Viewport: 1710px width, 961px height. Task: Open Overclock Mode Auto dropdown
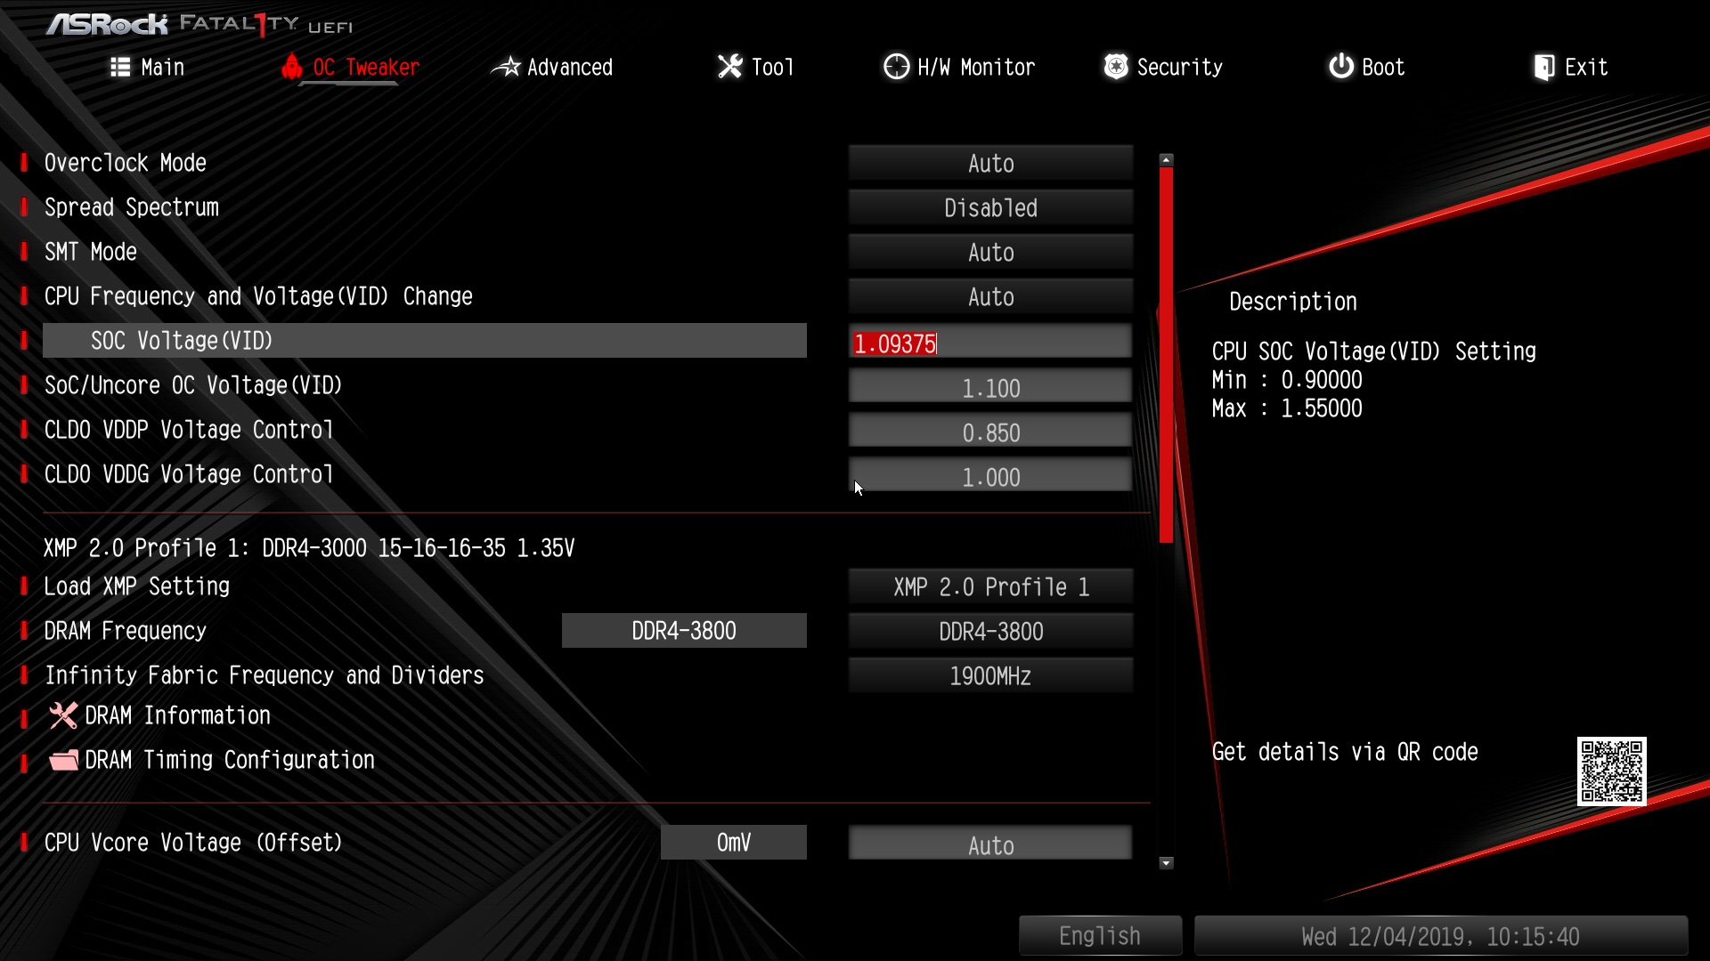pos(990,163)
